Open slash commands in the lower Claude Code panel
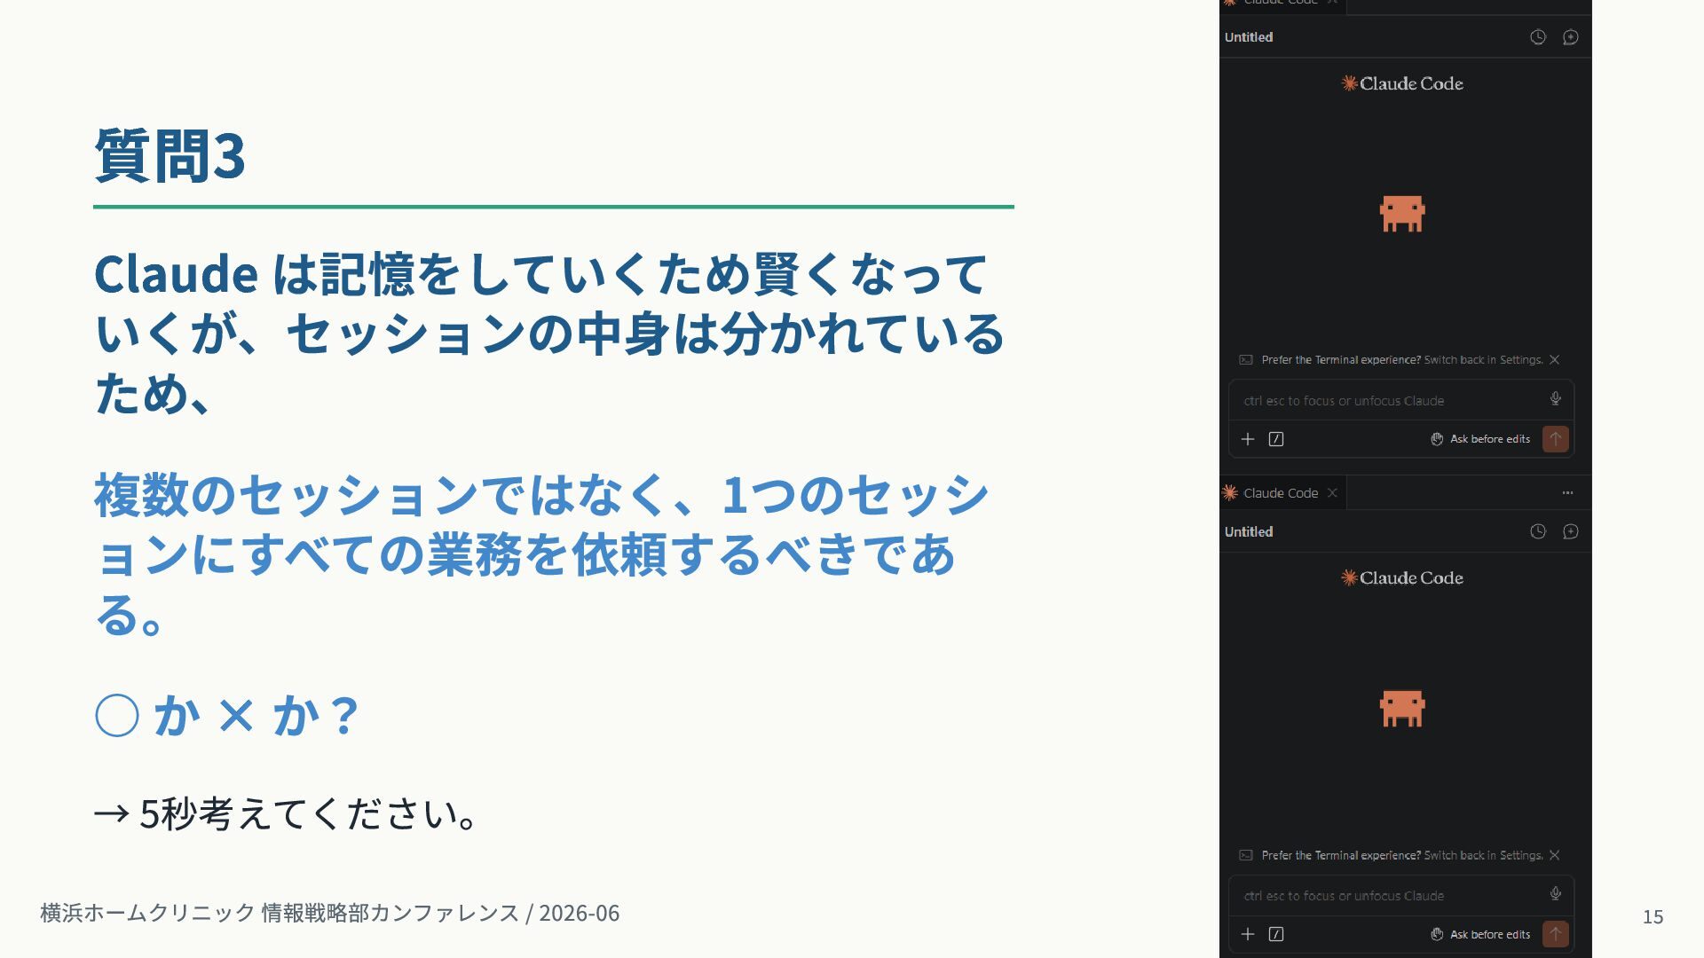The image size is (1704, 958). (1276, 934)
